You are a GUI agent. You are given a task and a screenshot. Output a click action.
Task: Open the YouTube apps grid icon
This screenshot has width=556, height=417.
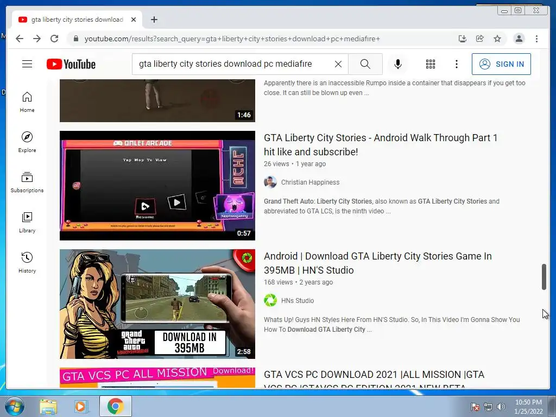431,64
